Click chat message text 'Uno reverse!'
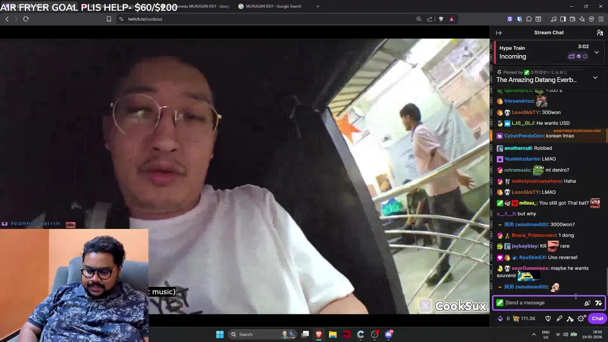608x342 pixels. [x=562, y=257]
